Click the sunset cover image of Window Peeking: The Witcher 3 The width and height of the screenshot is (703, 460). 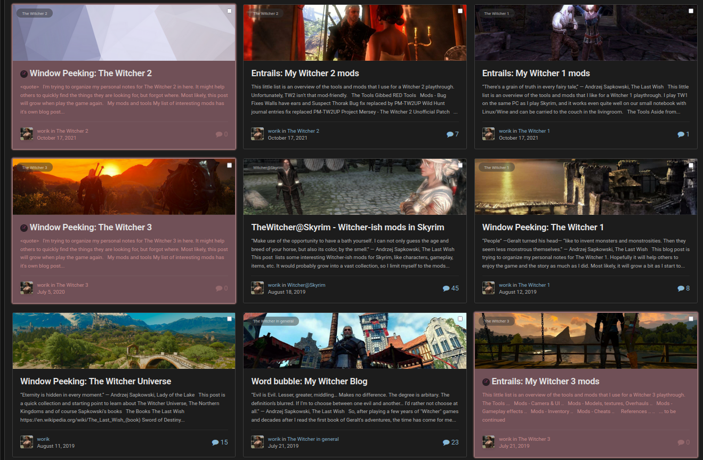(124, 187)
